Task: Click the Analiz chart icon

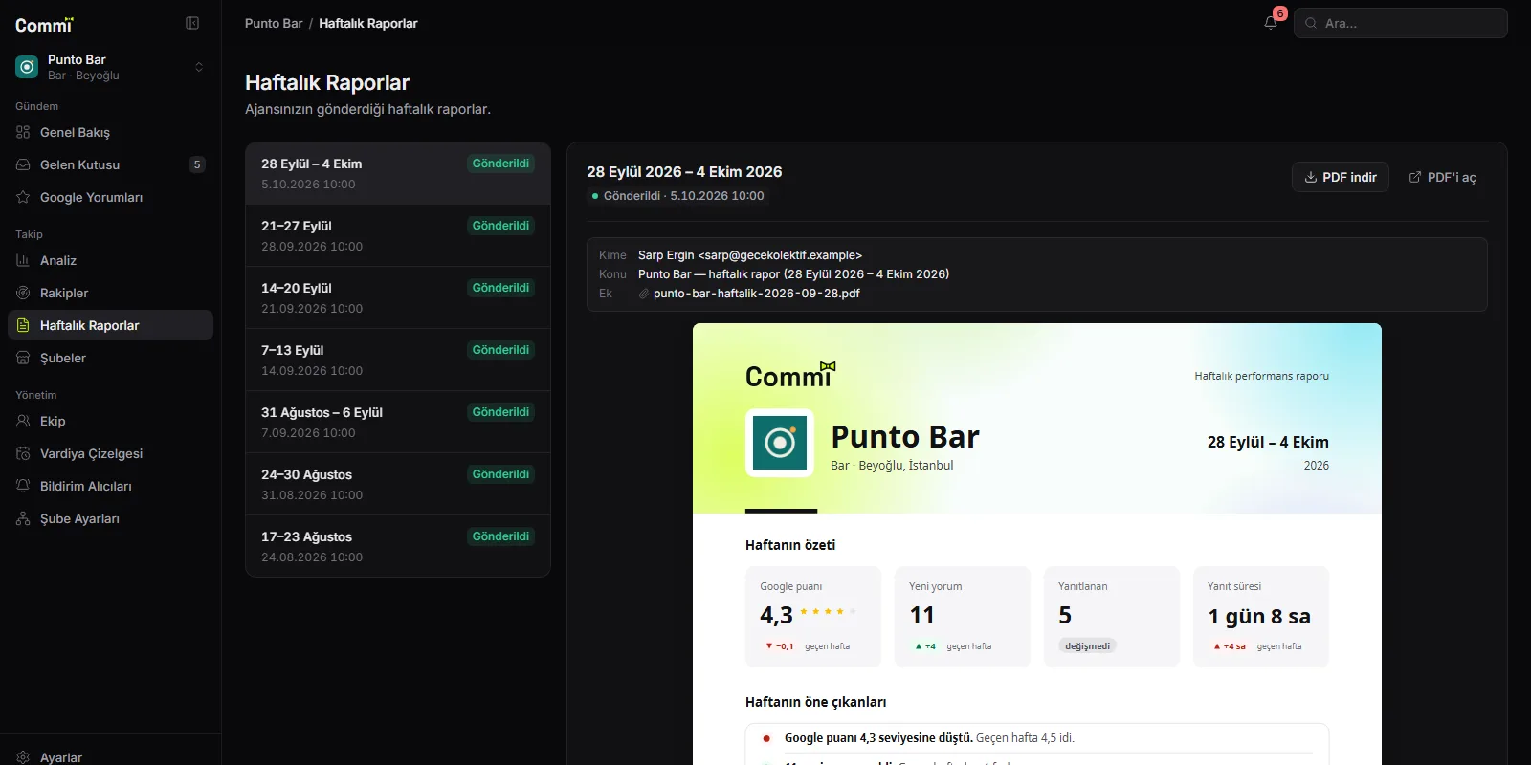Action: pos(23,260)
